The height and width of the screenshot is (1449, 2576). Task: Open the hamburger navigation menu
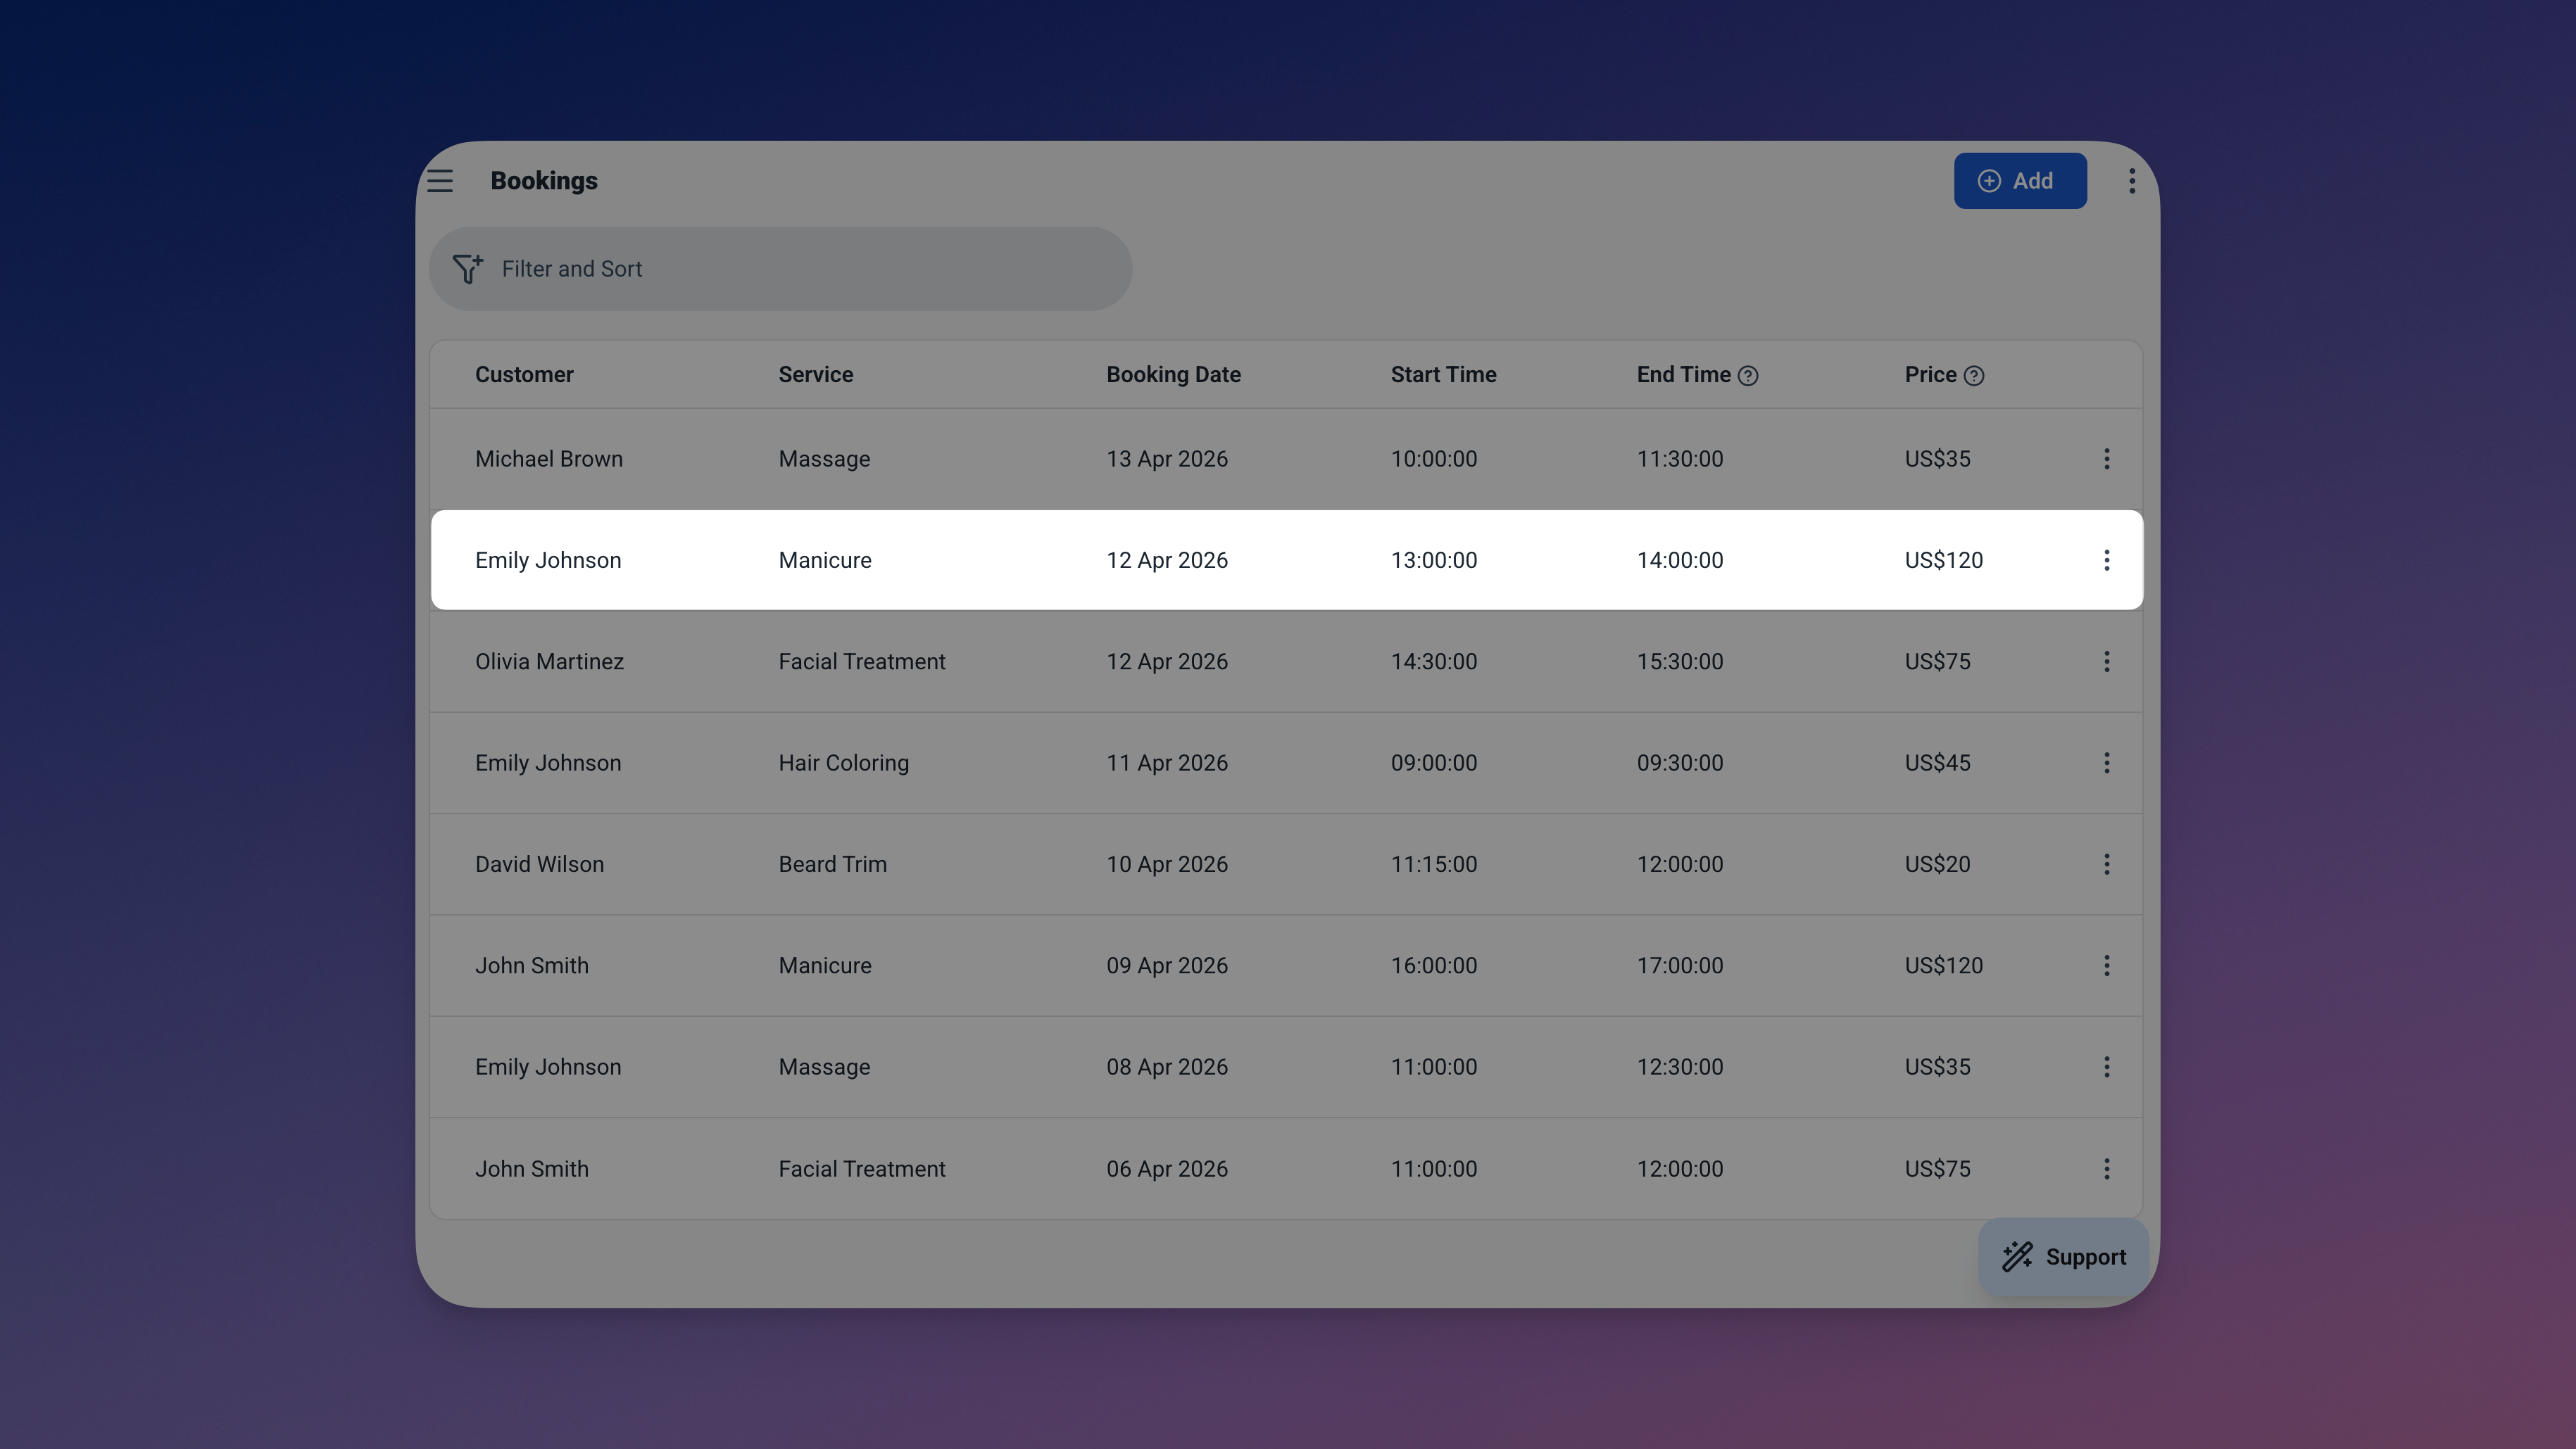pos(440,181)
